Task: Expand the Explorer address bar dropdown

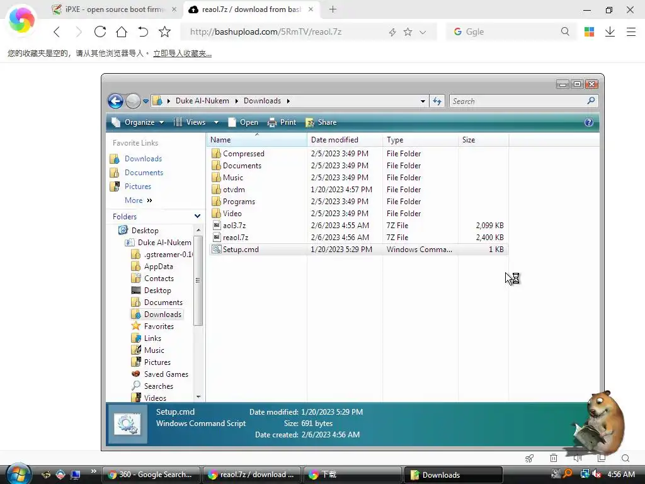Action: (423, 101)
